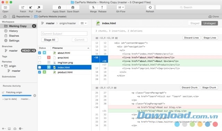Open a repository with the Open toolbar icon
Image resolution: width=222 pixels, height=131 pixels.
(x=6, y=7)
